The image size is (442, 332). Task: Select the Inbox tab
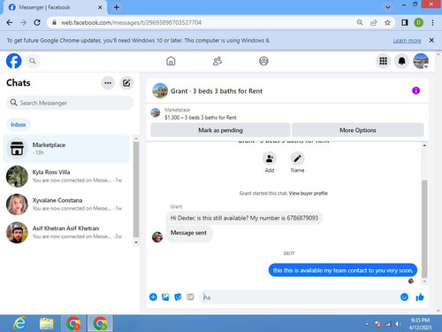point(19,125)
